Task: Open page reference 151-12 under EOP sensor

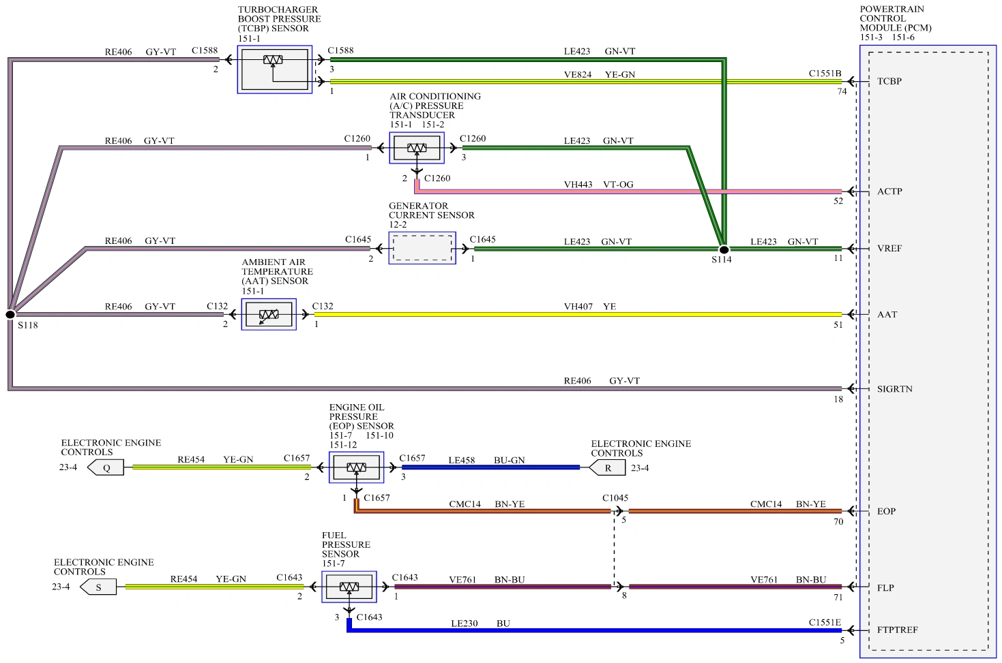Action: (343, 445)
